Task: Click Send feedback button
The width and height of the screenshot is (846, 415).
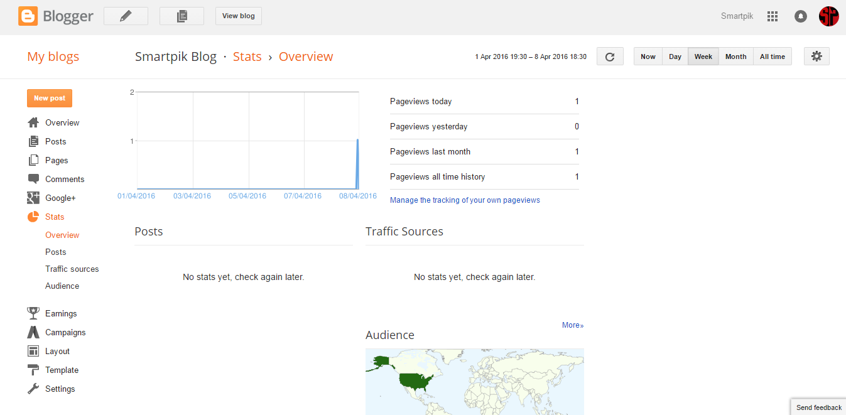Action: tap(818, 407)
